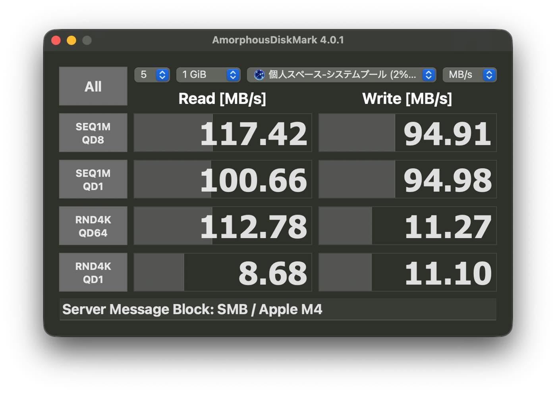The image size is (556, 394).
Task: Click the SEQ1M QD1 read value 100.66
Action: click(253, 180)
